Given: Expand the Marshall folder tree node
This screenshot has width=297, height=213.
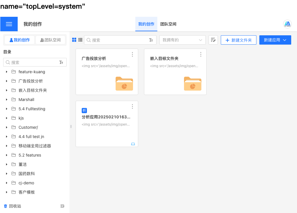Looking at the screenshot, I should click(7, 100).
